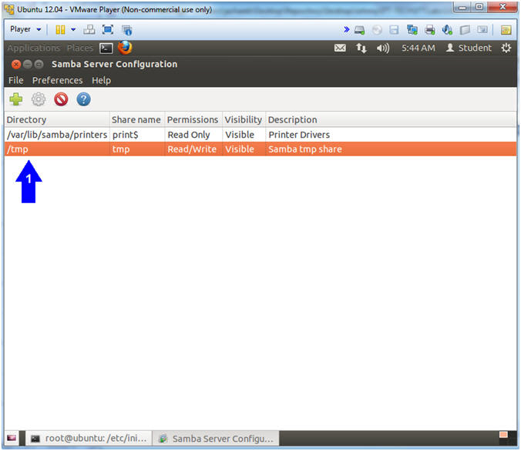
Task: Open share Properties gear icon
Action: (39, 99)
